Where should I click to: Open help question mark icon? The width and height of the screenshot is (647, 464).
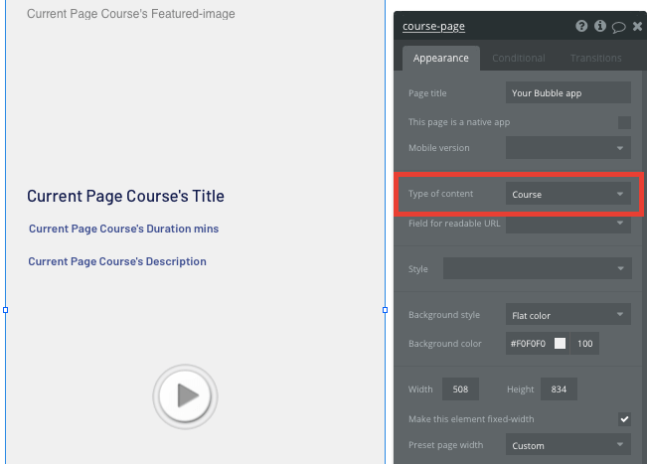tap(581, 26)
